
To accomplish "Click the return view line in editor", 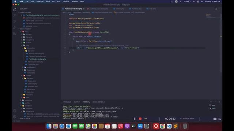I will [x=108, y=48].
